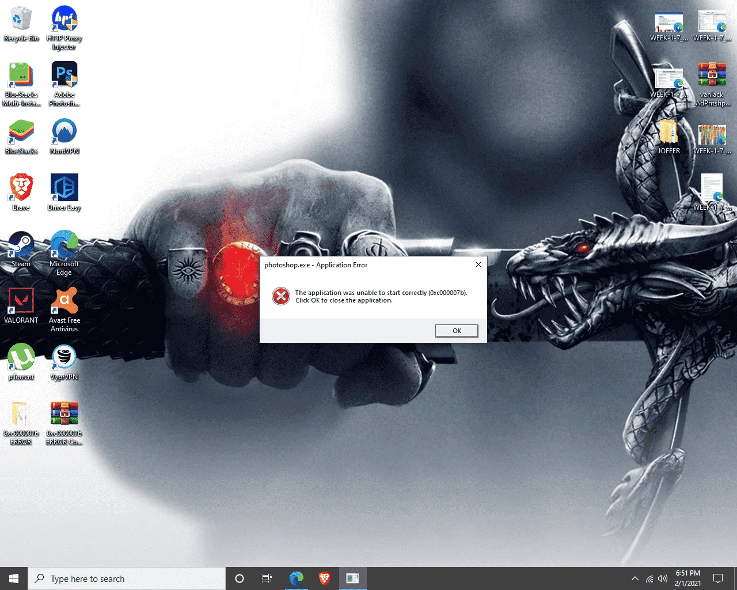Click OK in the photoshop.exe error dialog
Viewport: 737px width, 590px height.
pyautogui.click(x=457, y=331)
